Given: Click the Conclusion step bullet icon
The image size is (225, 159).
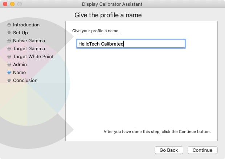Looking at the screenshot, I should (9, 81).
